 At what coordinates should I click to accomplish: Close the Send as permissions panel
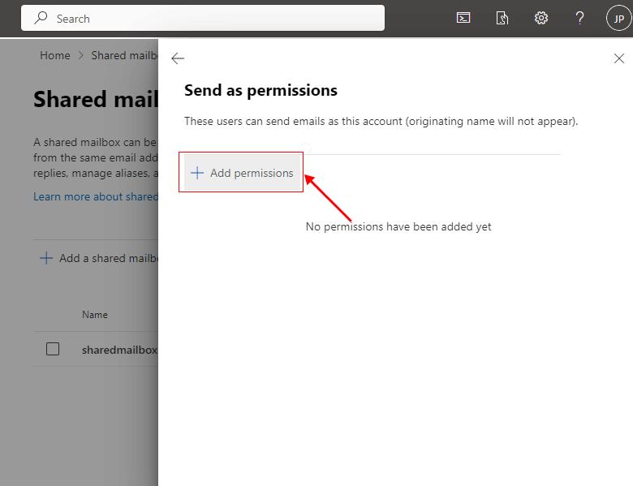(x=619, y=58)
